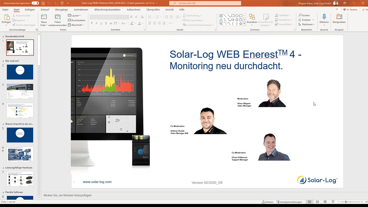Toggle text shadow S formatting
The image size is (368, 207).
tap(106, 23)
